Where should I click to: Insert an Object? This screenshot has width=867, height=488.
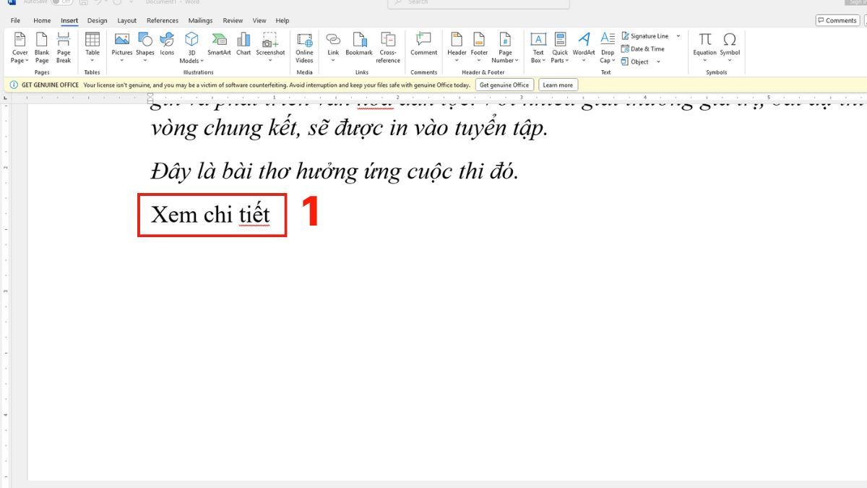pos(636,62)
